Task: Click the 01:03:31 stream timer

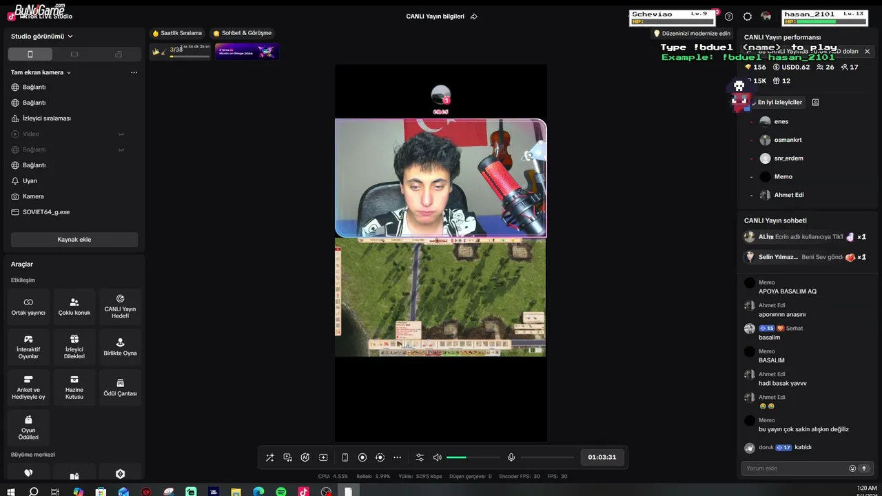Action: pos(602,457)
